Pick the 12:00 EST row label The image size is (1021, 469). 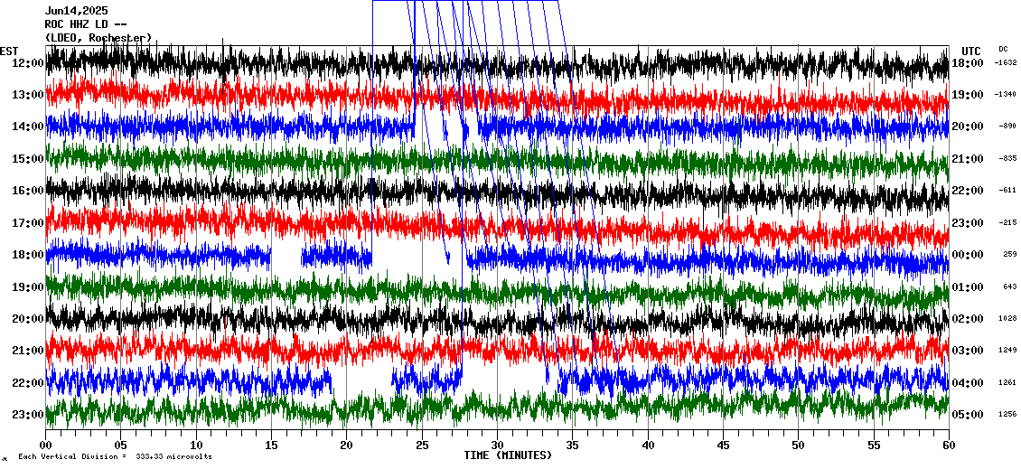(x=29, y=63)
